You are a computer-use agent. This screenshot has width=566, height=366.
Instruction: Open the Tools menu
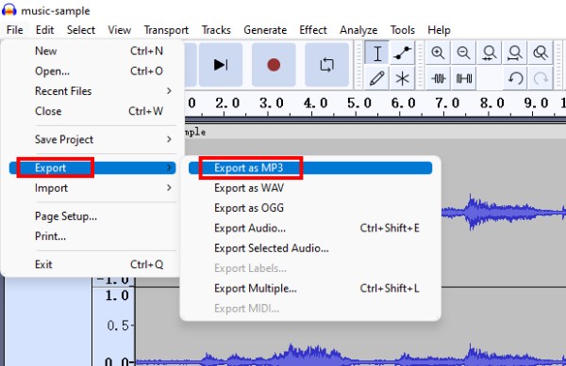403,30
